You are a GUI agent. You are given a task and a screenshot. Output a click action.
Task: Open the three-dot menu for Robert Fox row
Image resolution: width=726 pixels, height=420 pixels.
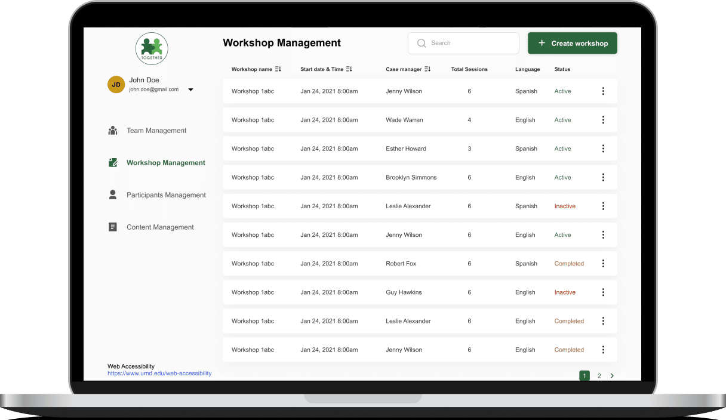603,264
